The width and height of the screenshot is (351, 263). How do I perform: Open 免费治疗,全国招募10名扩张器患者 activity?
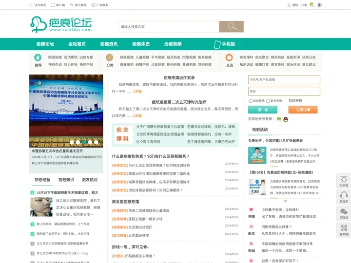pyautogui.click(x=275, y=141)
